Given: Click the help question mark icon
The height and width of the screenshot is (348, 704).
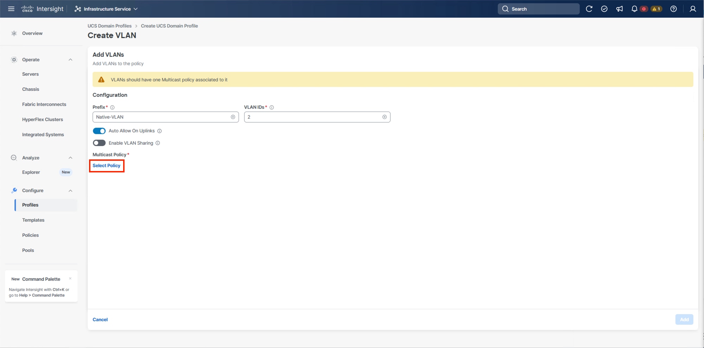Looking at the screenshot, I should point(674,9).
